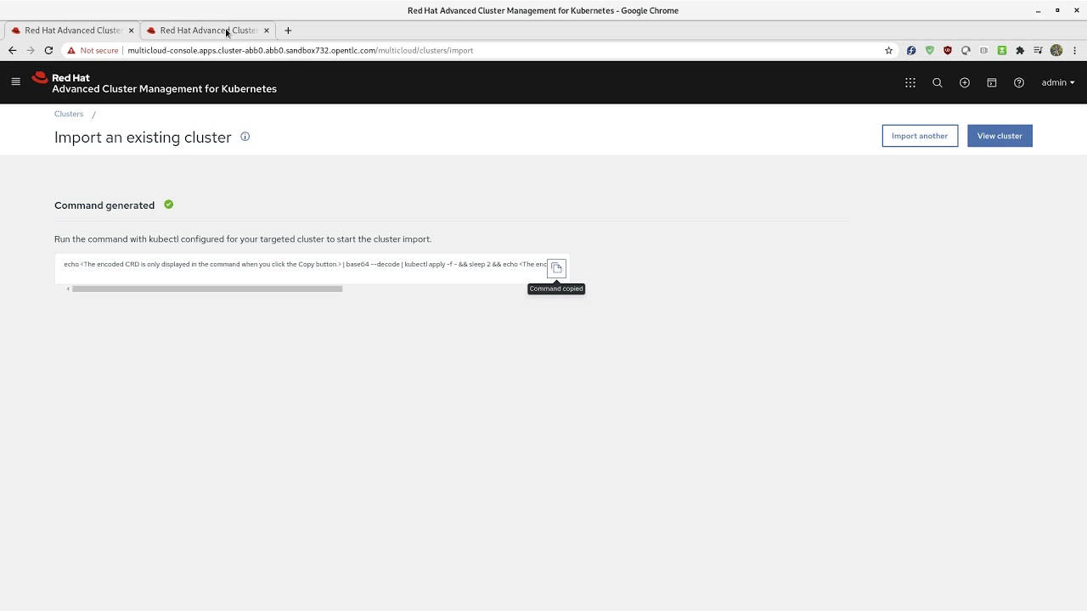
Task: Open search from the header magnifier icon
Action: point(938,82)
